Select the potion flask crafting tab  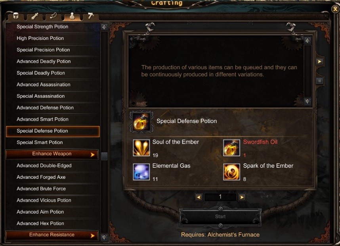[x=72, y=16]
